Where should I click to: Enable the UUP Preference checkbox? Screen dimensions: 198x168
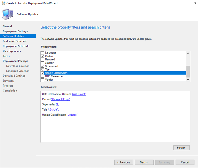(43, 76)
